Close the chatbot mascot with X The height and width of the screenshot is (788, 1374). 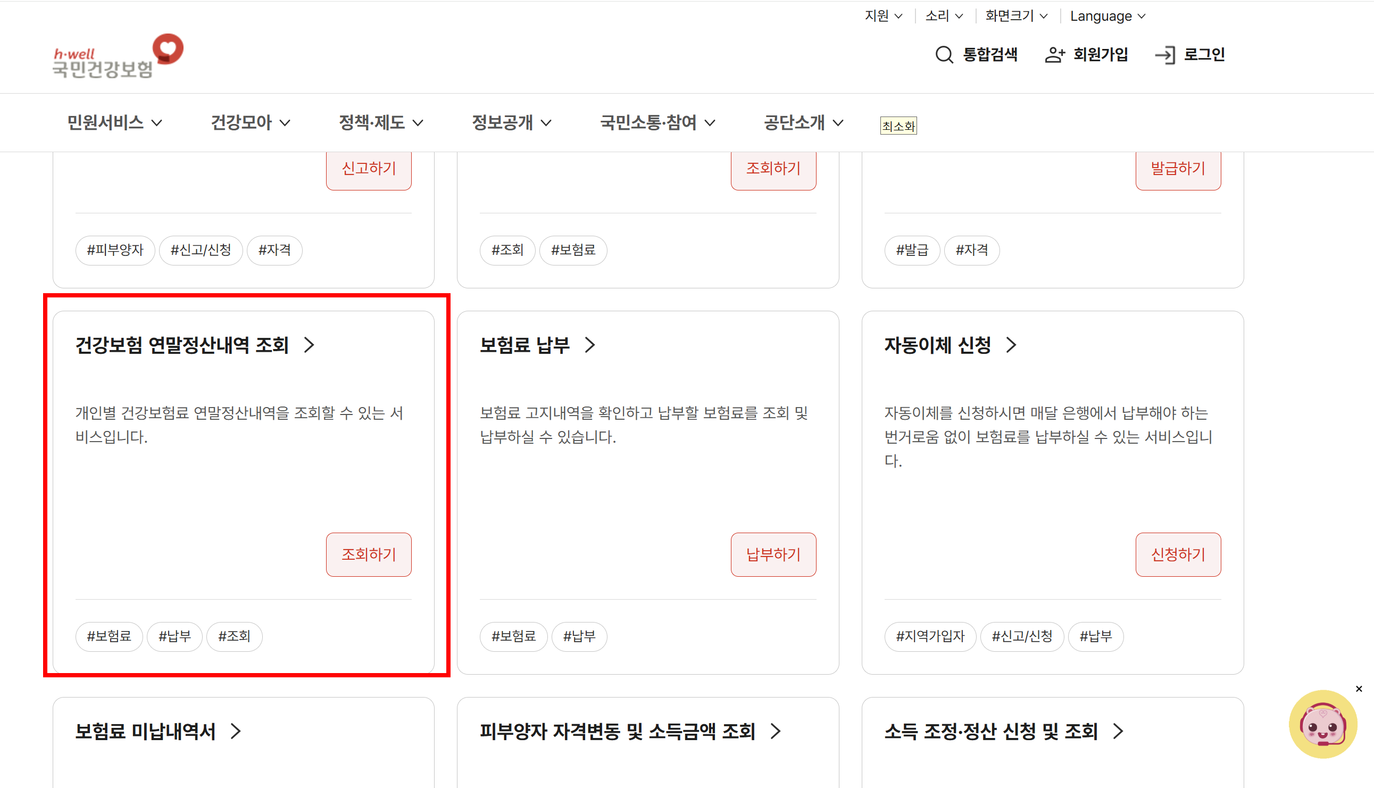(1359, 689)
